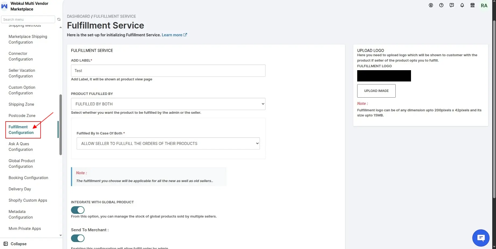This screenshot has width=496, height=249.
Task: Go to DASHBOARD breadcrumb link
Action: pyautogui.click(x=78, y=16)
